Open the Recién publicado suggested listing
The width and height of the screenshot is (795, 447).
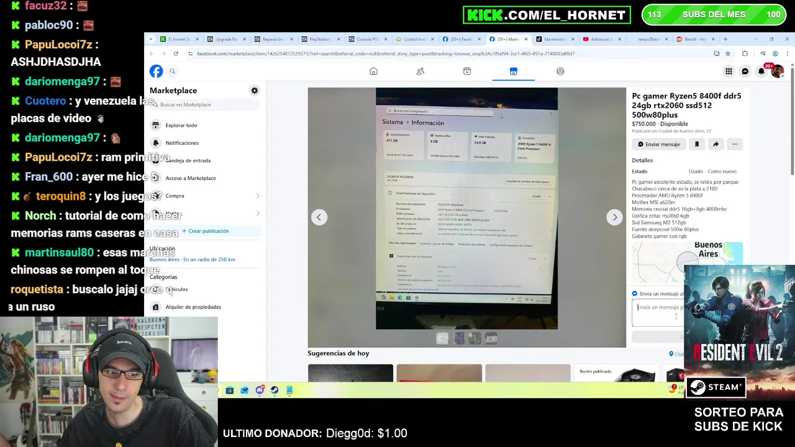click(616, 373)
